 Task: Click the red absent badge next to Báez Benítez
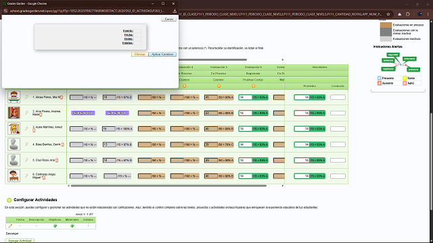63,144
